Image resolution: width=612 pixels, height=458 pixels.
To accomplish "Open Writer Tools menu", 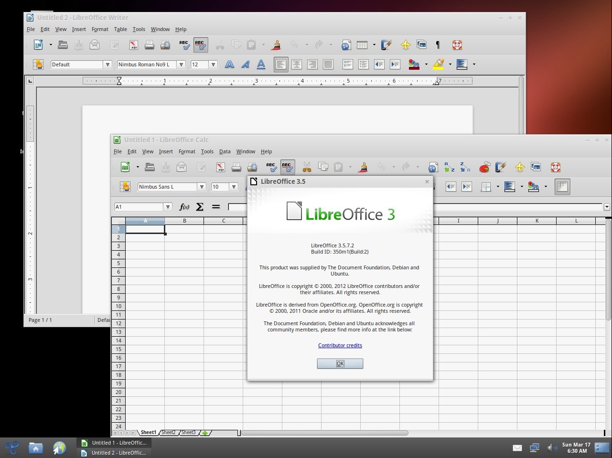I will [x=139, y=29].
